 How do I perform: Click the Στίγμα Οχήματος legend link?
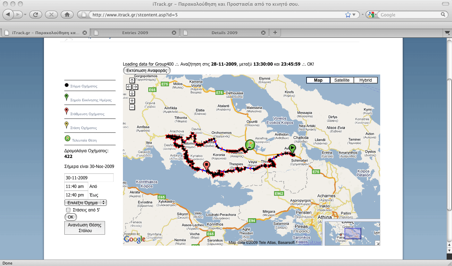coord(84,86)
